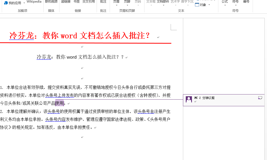Open the 我的应用 add-ins button

click(13, 3)
